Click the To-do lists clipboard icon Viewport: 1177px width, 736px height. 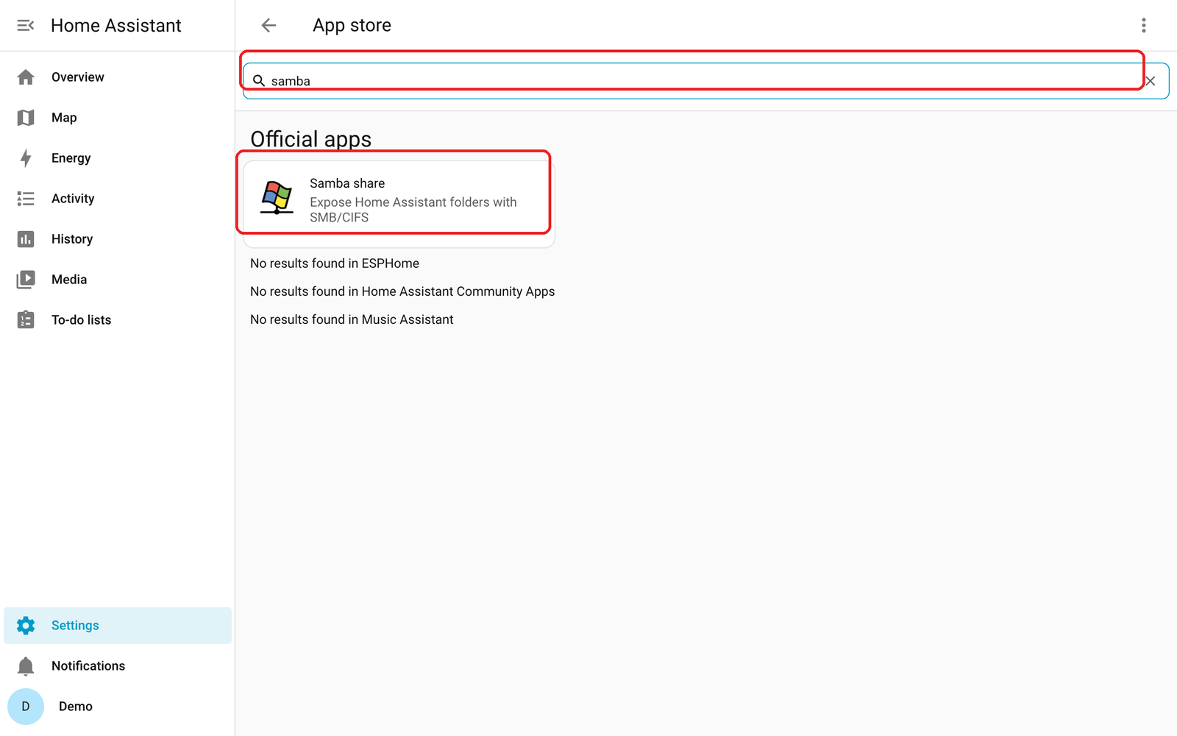click(26, 319)
